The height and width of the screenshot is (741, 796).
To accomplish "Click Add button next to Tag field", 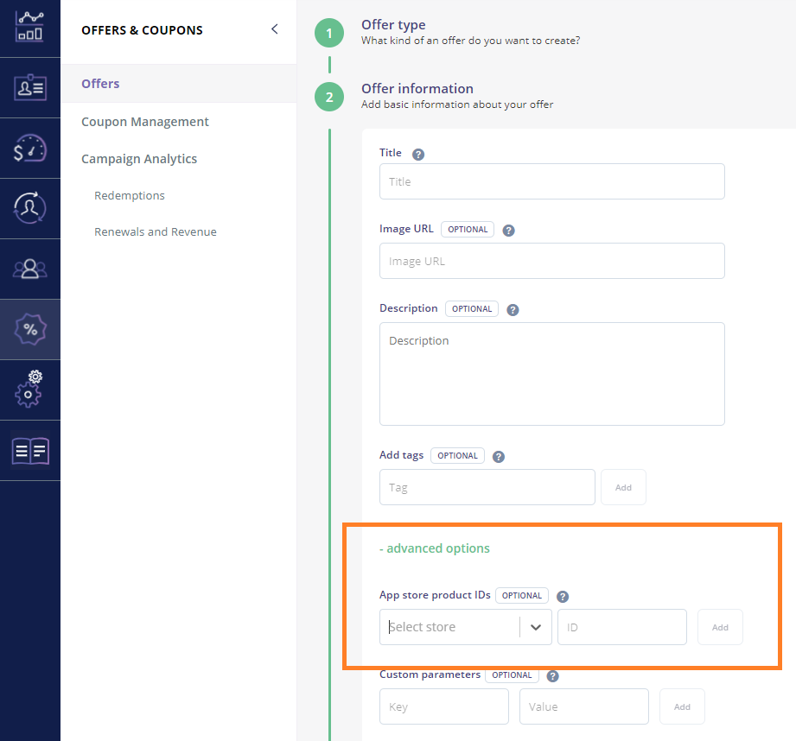I will (623, 487).
